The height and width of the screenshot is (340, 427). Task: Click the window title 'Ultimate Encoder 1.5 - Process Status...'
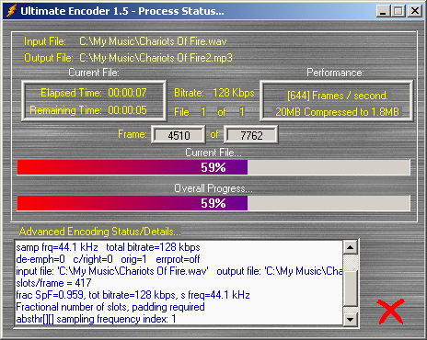(x=122, y=11)
